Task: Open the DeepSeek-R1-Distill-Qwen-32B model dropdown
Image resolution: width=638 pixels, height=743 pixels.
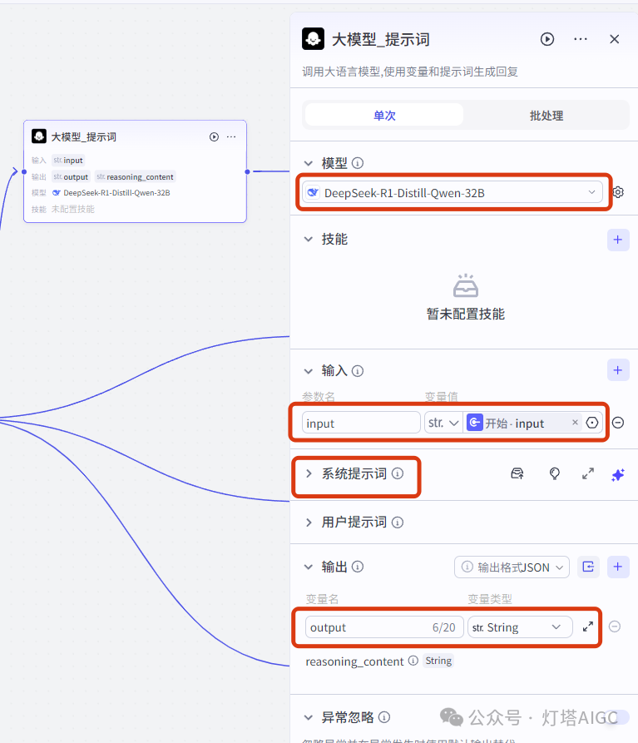Action: 453,192
